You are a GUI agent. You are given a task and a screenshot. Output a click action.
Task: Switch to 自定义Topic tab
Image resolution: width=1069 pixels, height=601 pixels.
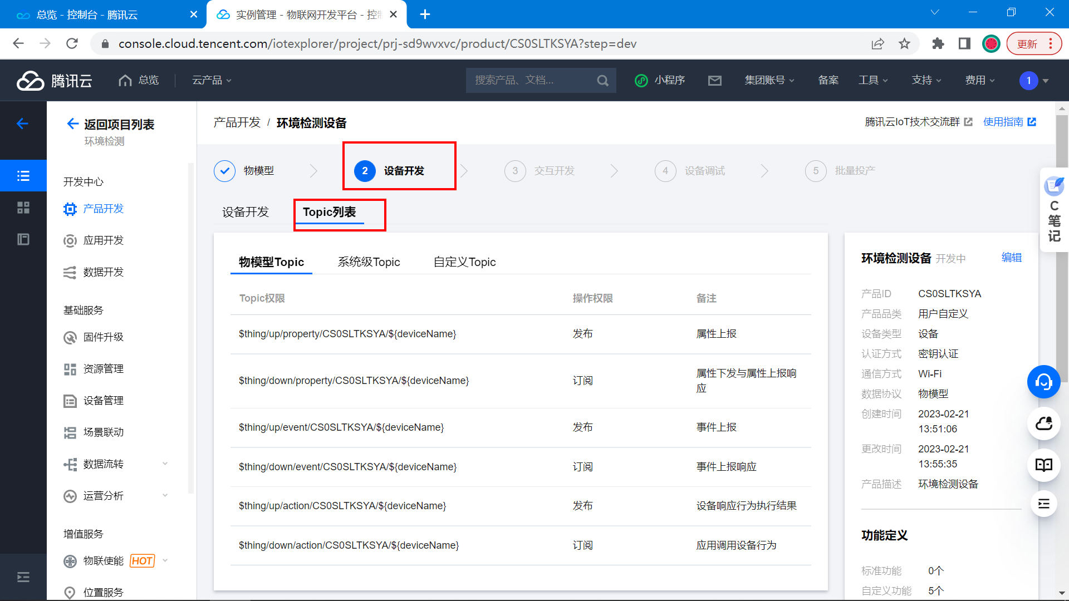(x=464, y=262)
